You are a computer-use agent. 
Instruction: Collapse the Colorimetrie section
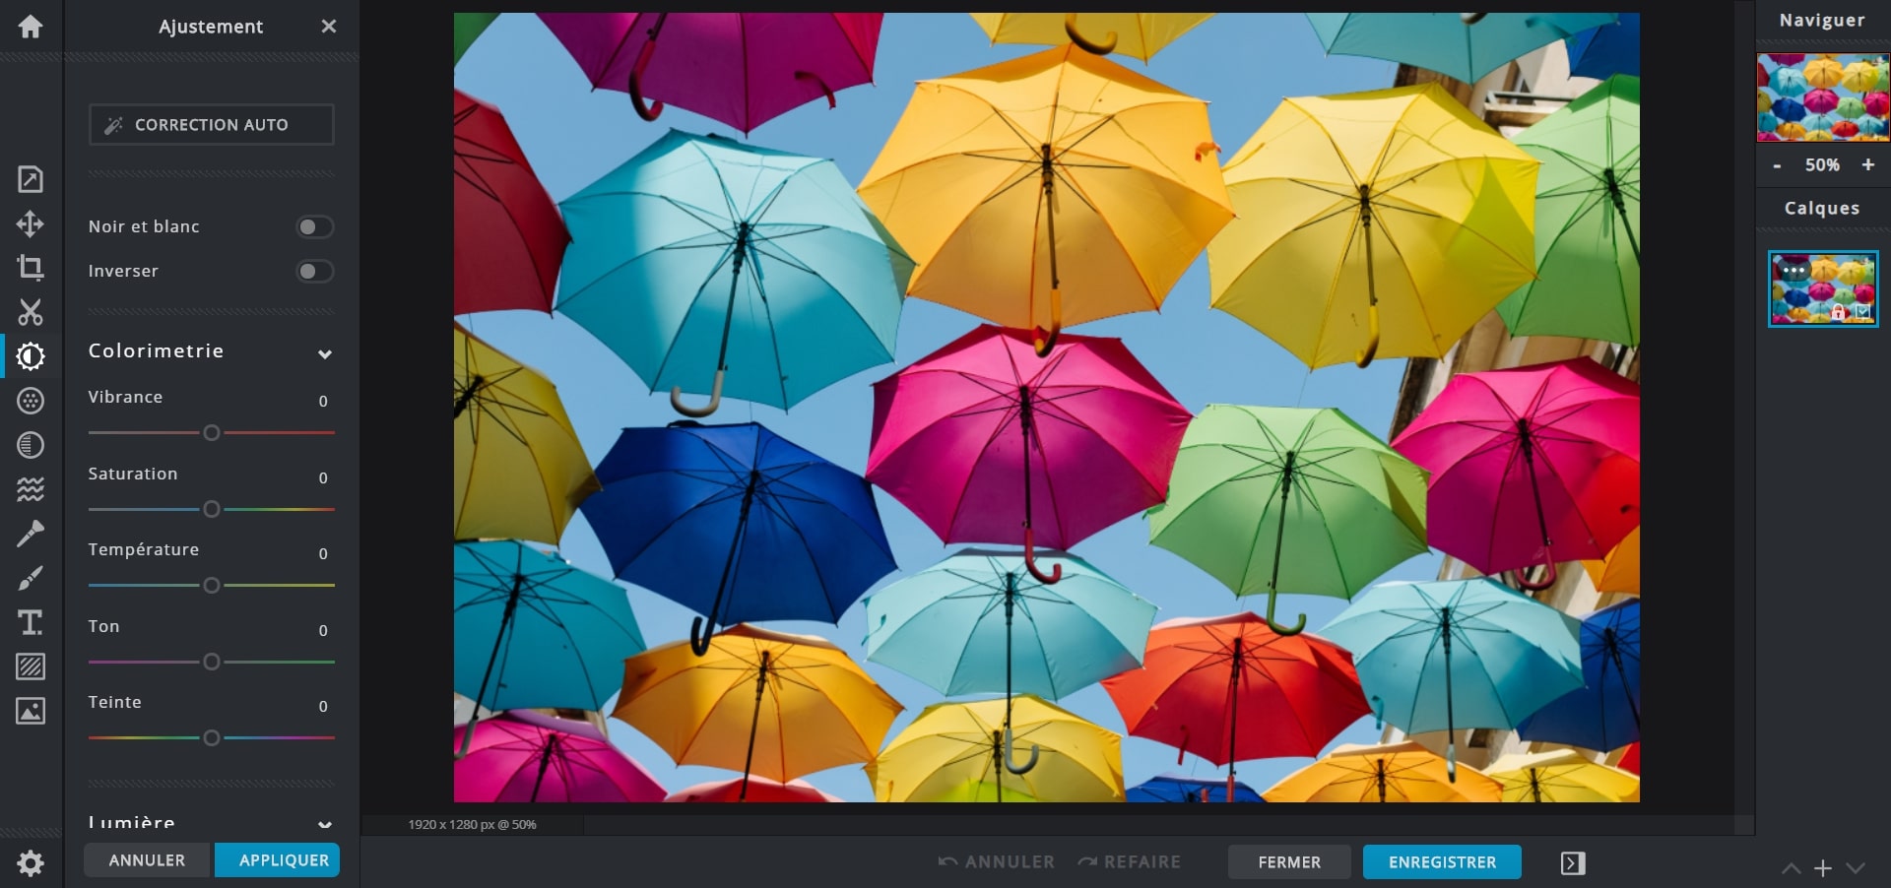click(x=325, y=354)
